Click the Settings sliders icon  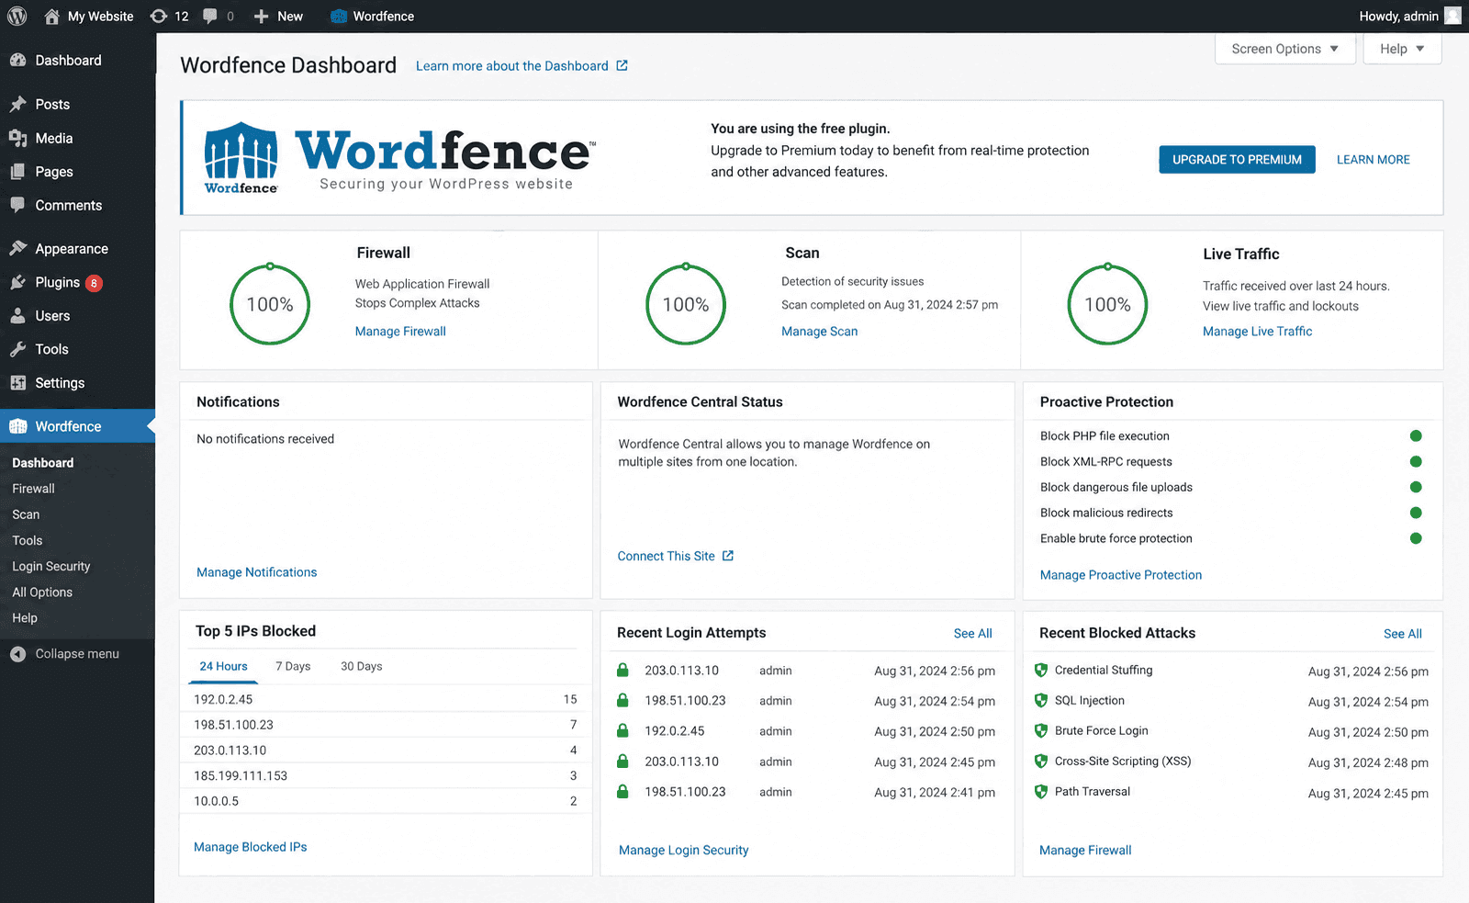[x=17, y=383]
